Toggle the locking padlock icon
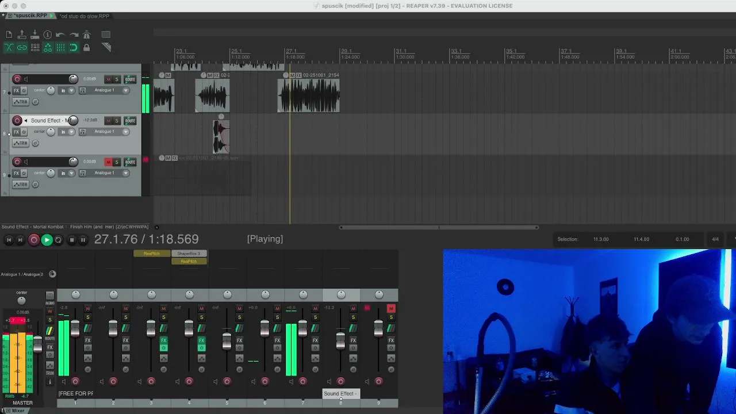Screen dimensions: 736x414 86,48
